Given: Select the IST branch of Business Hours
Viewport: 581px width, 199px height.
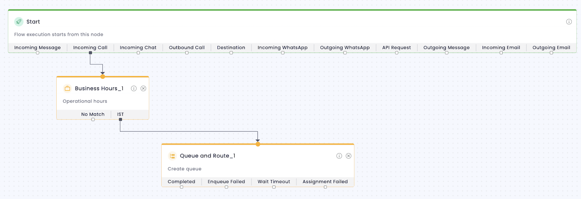Looking at the screenshot, I should [x=121, y=114].
